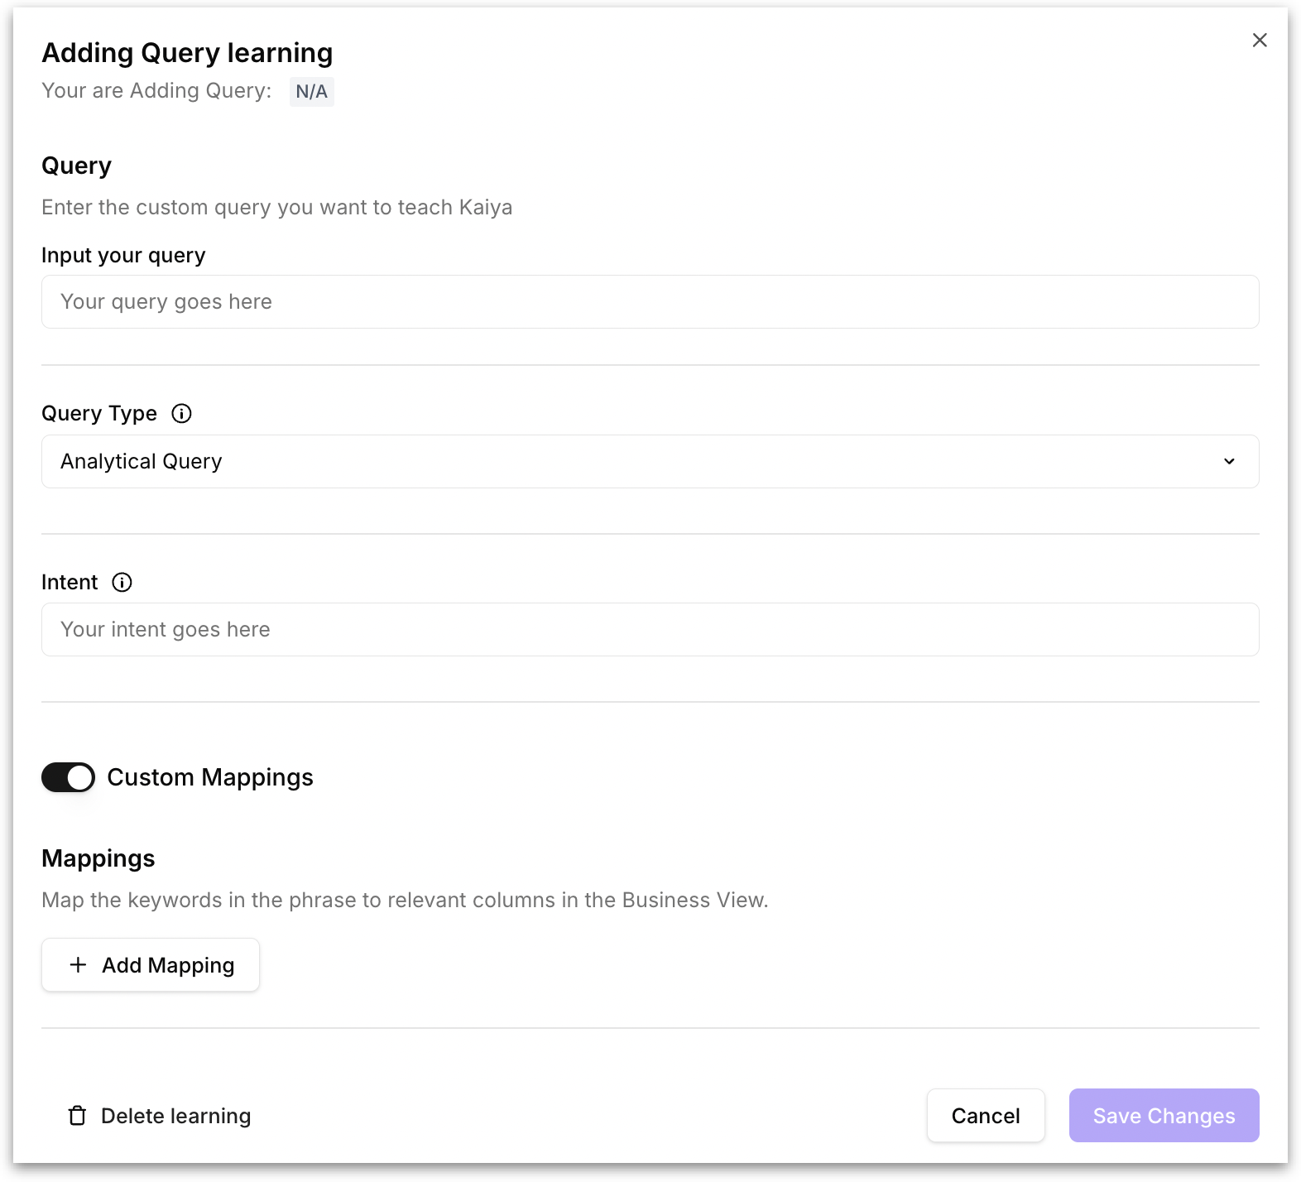Screen dimensions: 1301x1182
Task: Click the chevron arrow in Query Type field
Action: (x=1229, y=462)
